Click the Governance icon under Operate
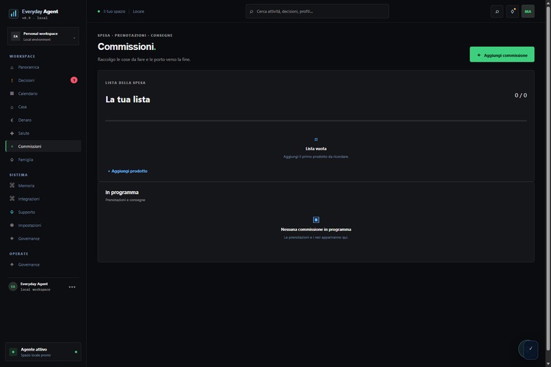The width and height of the screenshot is (551, 367). coord(12,264)
